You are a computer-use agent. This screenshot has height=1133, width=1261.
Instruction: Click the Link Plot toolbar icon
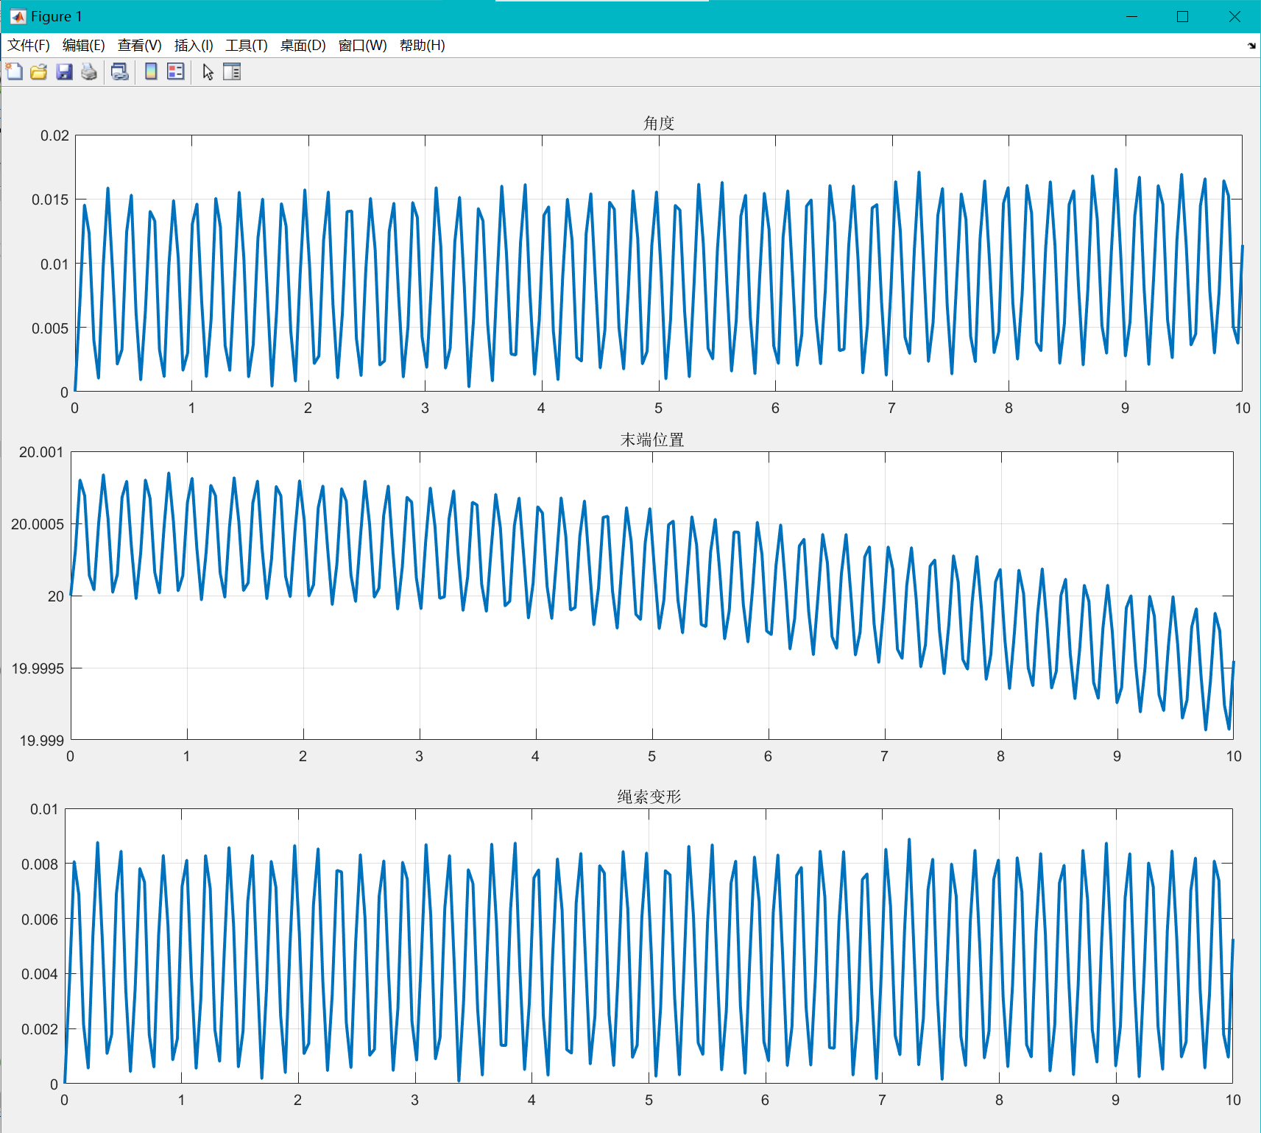pyautogui.click(x=119, y=71)
